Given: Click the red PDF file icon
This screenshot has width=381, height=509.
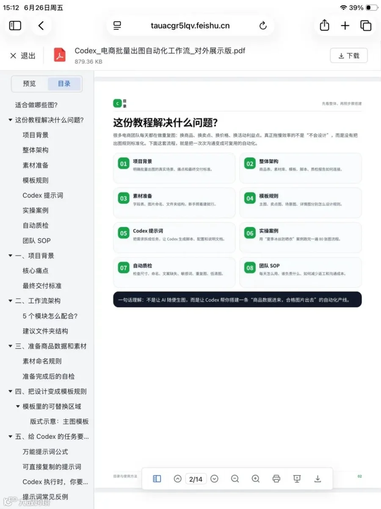Looking at the screenshot, I should pyautogui.click(x=60, y=55).
